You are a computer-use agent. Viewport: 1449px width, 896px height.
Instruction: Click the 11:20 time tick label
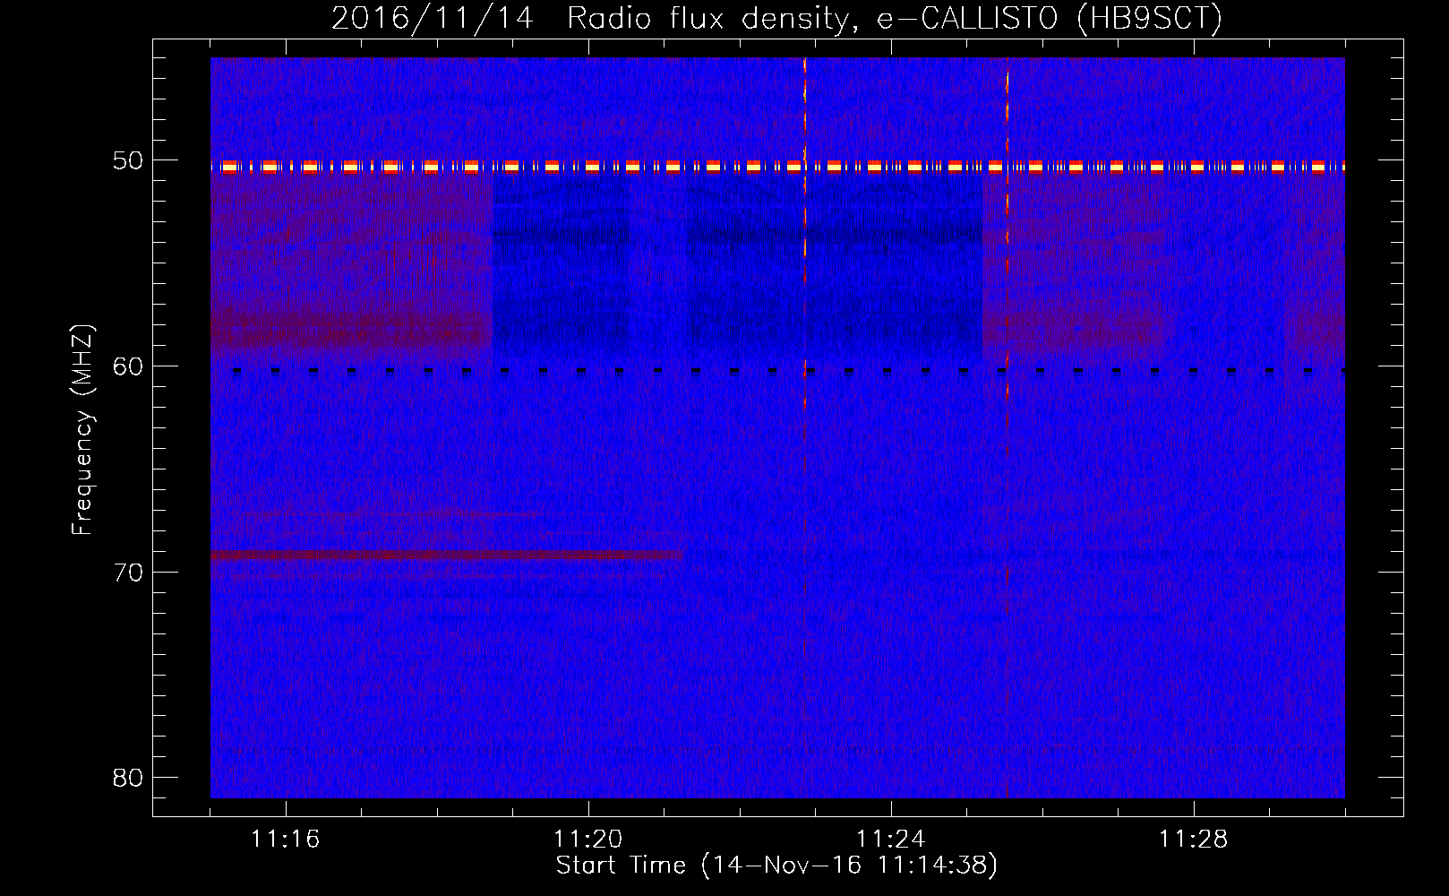(588, 840)
